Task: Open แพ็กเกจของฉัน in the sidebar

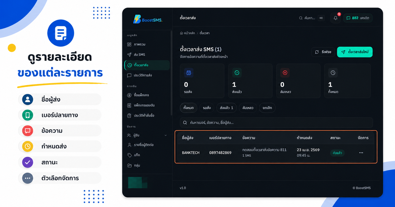Action: 147,105
